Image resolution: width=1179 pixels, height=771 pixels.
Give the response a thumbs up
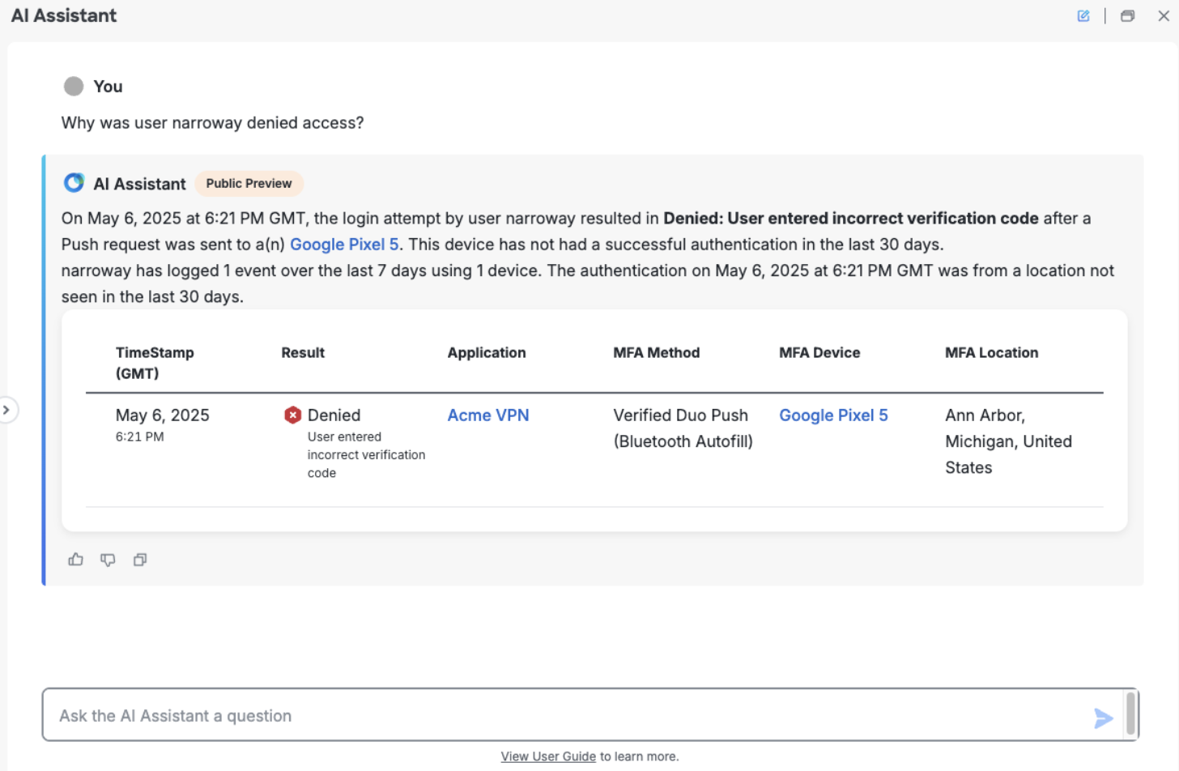(x=75, y=559)
